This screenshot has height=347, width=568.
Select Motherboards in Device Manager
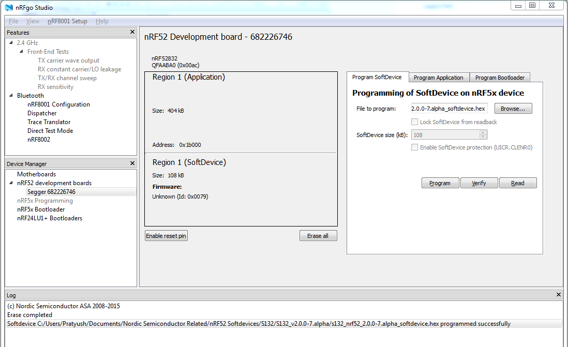[x=37, y=174]
